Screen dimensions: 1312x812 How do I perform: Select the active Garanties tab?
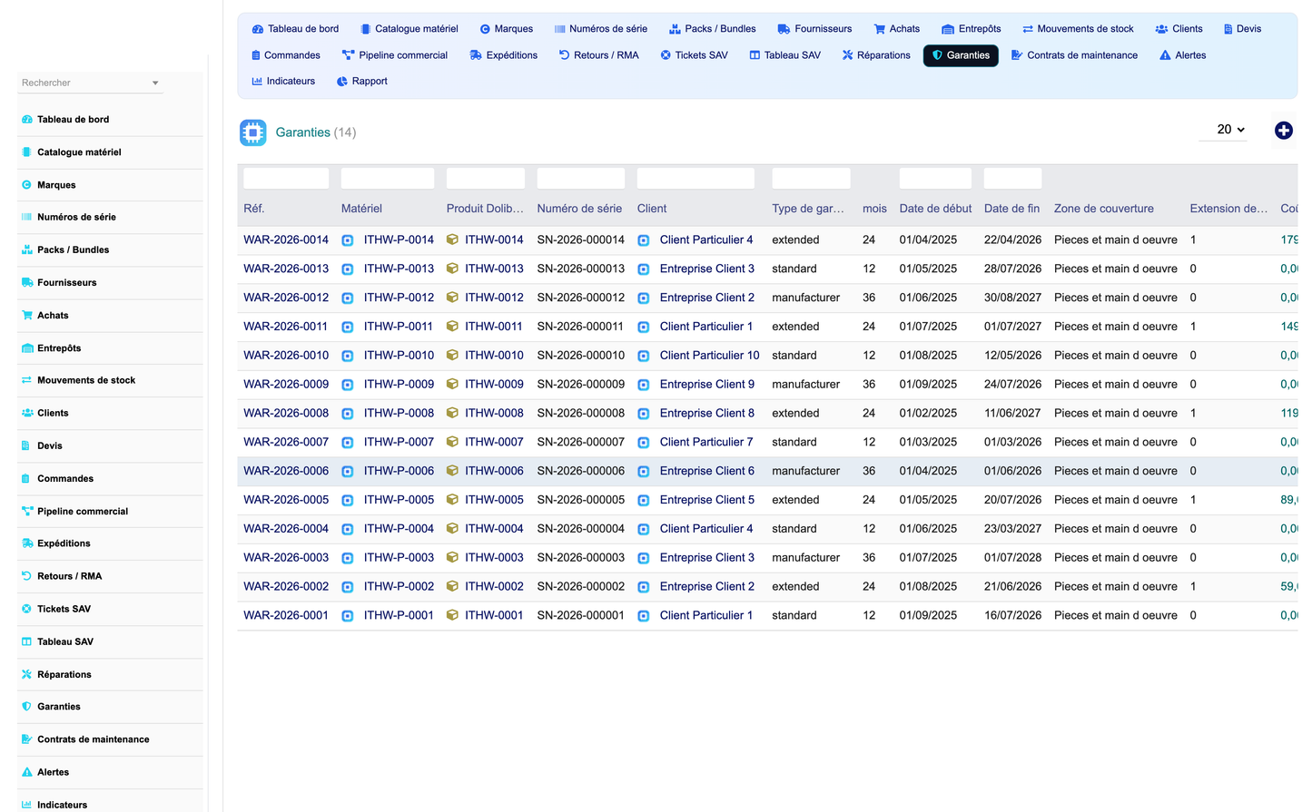point(961,55)
